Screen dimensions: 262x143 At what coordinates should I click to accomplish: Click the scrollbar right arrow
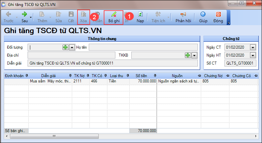tap(256, 136)
